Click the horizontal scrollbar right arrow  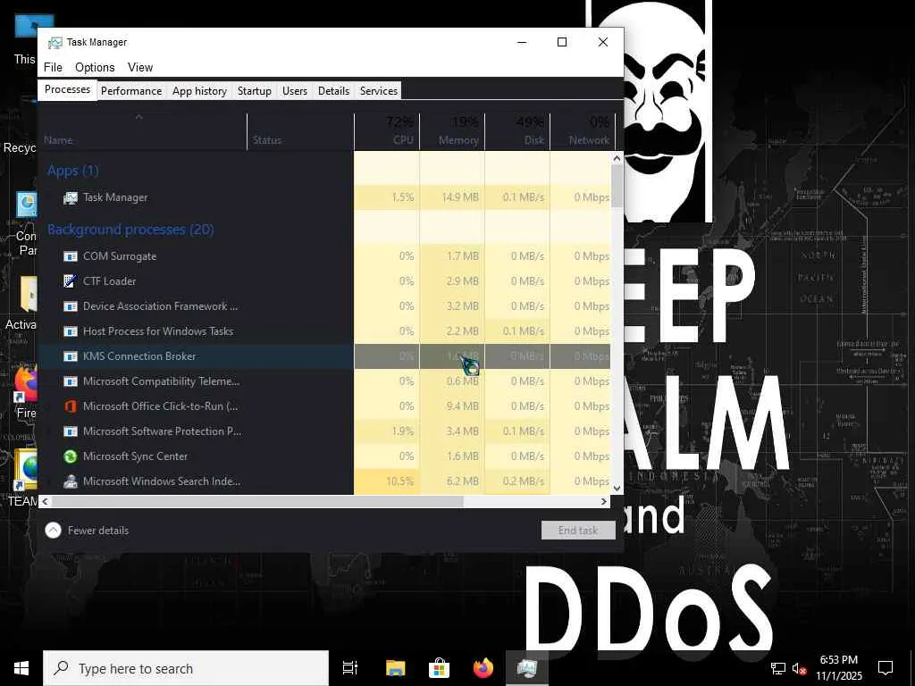tap(604, 502)
